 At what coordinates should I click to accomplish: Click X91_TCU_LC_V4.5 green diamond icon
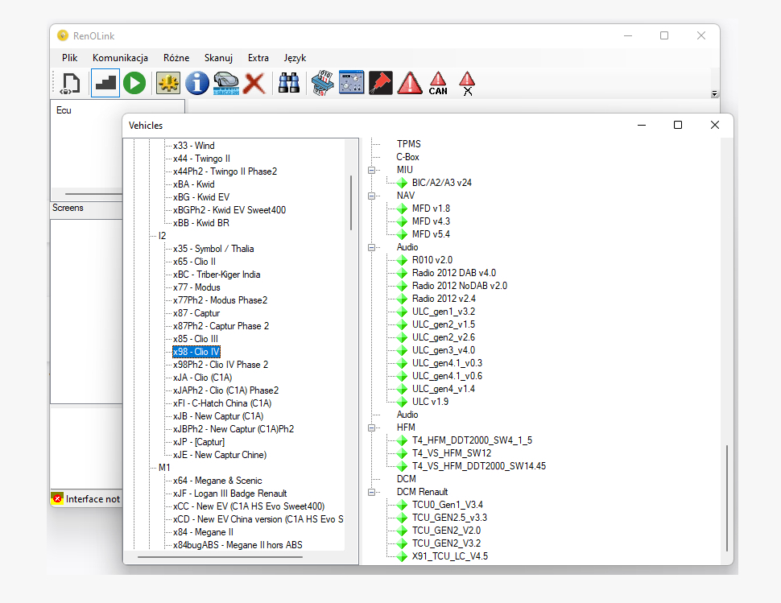point(402,556)
